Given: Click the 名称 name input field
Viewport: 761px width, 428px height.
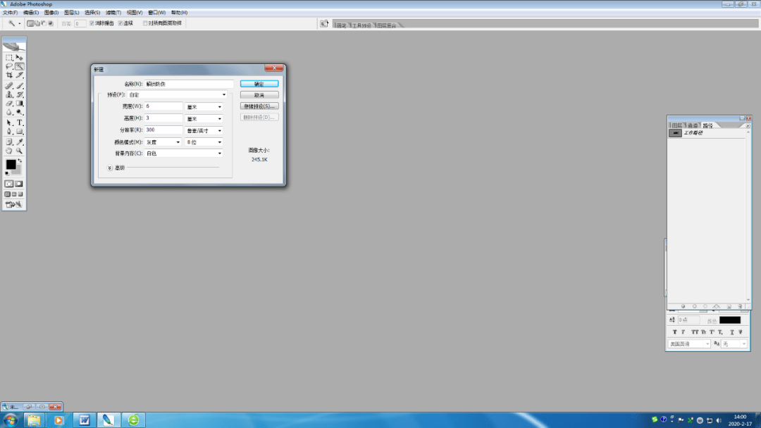Looking at the screenshot, I should [x=189, y=84].
